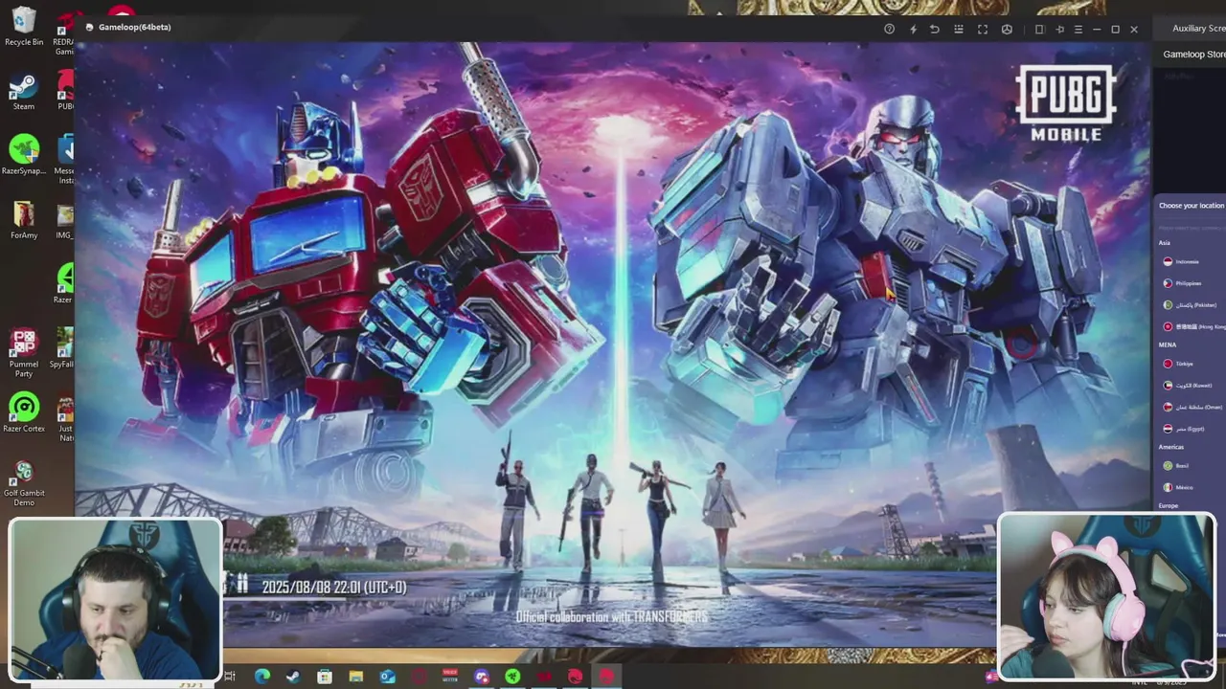
Task: Choose Hong Kong in the location list
Action: point(1192,326)
